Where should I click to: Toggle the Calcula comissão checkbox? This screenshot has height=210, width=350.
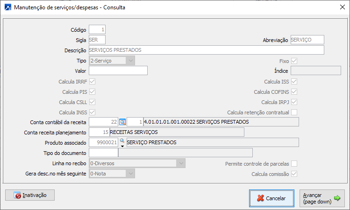coord(294,174)
